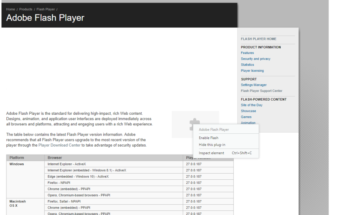
Task: Open Player licensing link
Action: coord(252,71)
